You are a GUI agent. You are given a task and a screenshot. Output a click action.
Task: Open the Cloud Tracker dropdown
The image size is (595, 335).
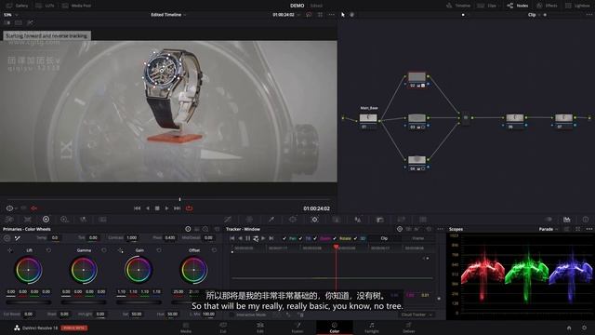[x=416, y=315]
